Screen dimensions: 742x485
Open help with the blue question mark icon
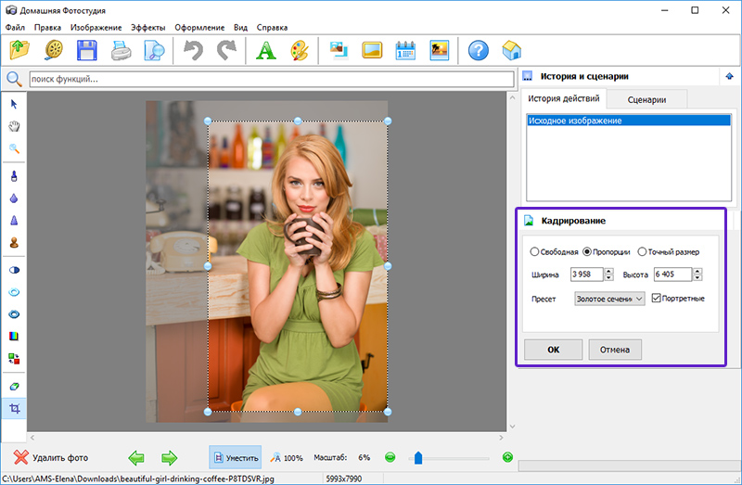pyautogui.click(x=479, y=50)
